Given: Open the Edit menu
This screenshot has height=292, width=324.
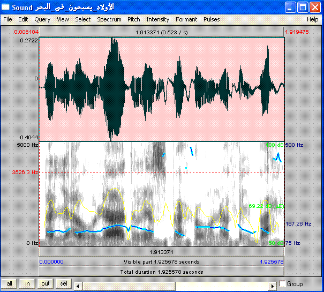Looking at the screenshot, I should pyautogui.click(x=23, y=19).
